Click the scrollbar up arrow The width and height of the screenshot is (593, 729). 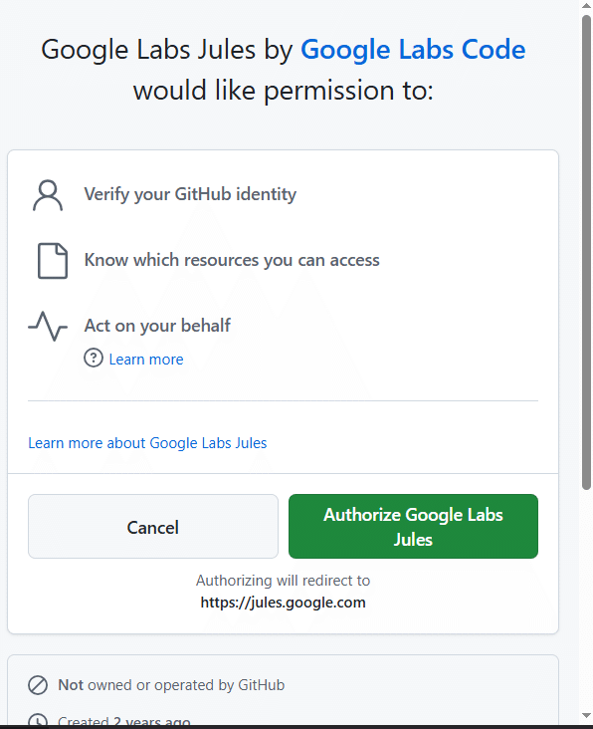pyautogui.click(x=587, y=5)
